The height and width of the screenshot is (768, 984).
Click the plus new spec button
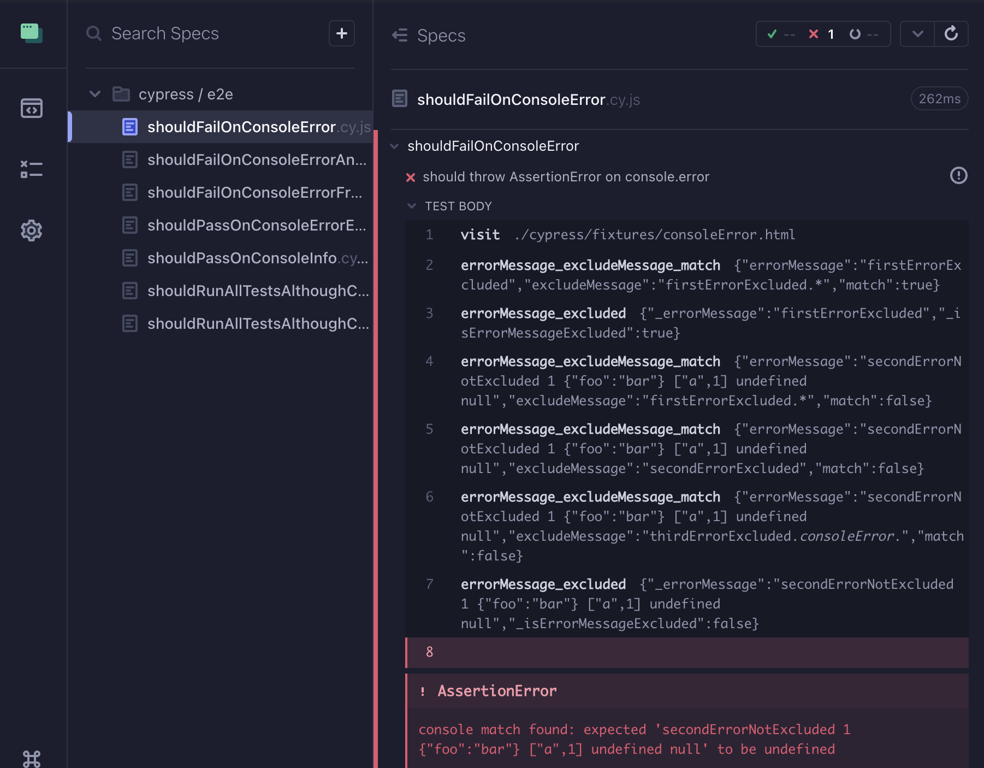click(342, 33)
